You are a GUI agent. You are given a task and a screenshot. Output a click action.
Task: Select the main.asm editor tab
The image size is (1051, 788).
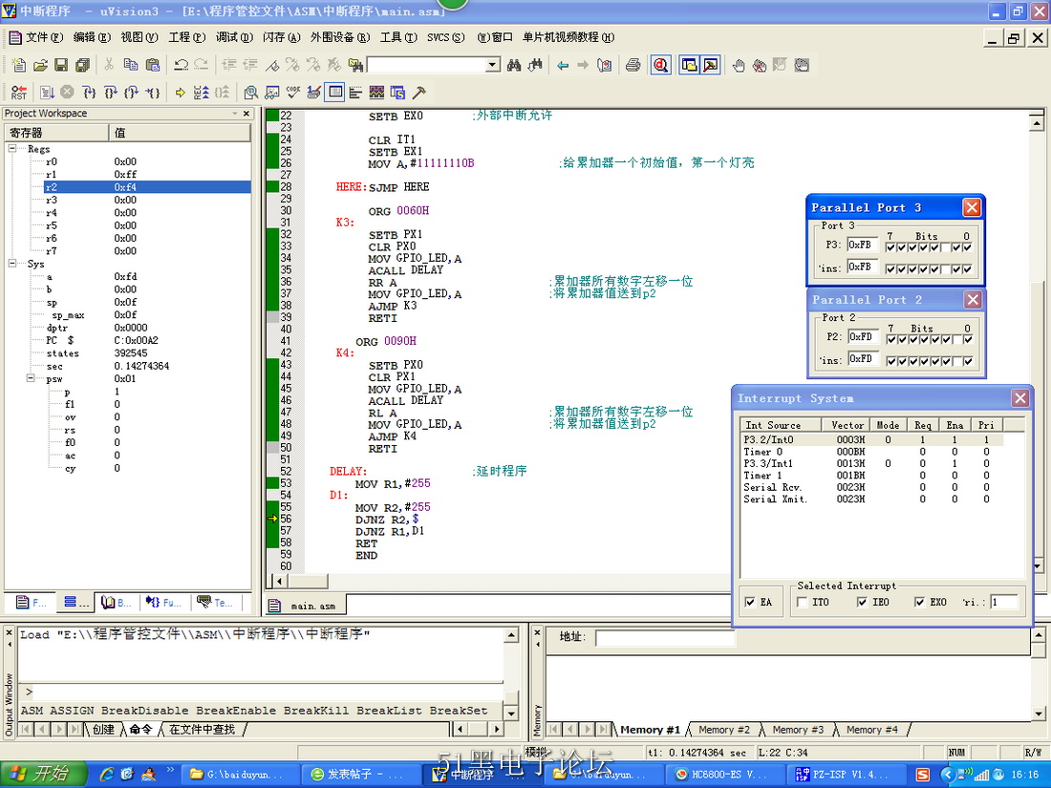tap(305, 606)
